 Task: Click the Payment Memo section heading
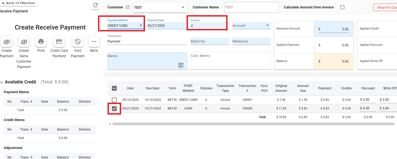[16, 92]
